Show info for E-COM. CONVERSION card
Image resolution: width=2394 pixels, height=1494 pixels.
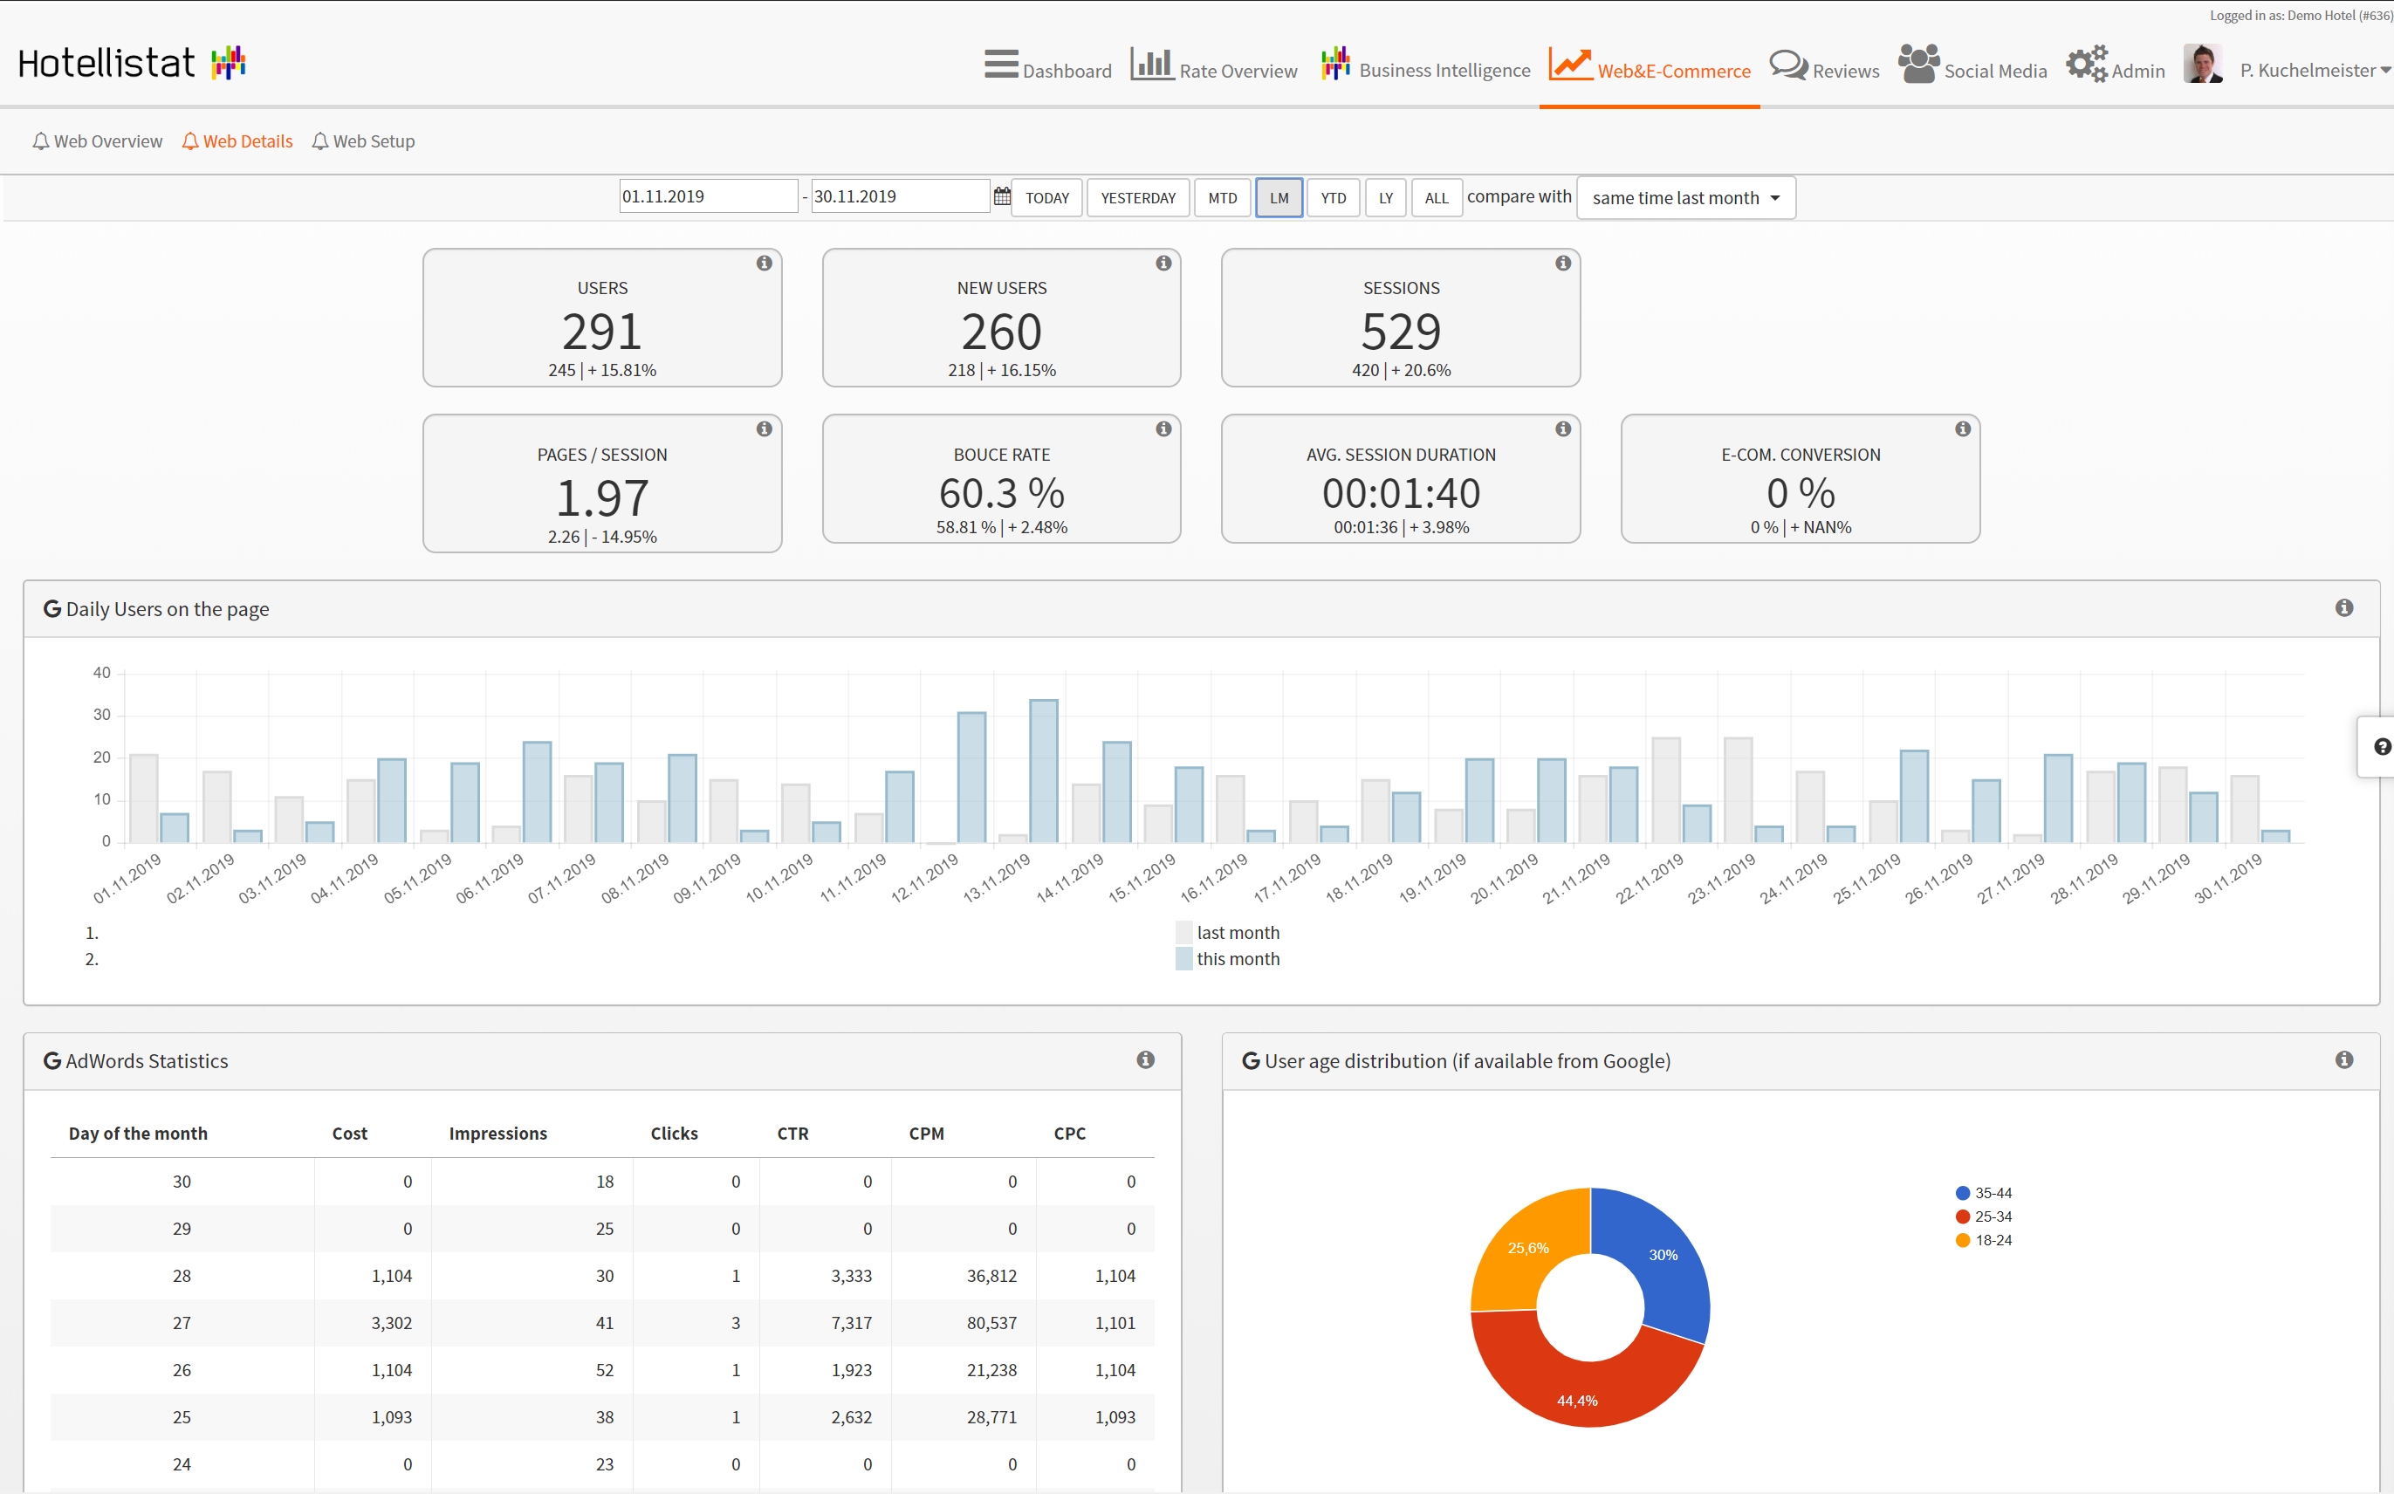[1962, 428]
